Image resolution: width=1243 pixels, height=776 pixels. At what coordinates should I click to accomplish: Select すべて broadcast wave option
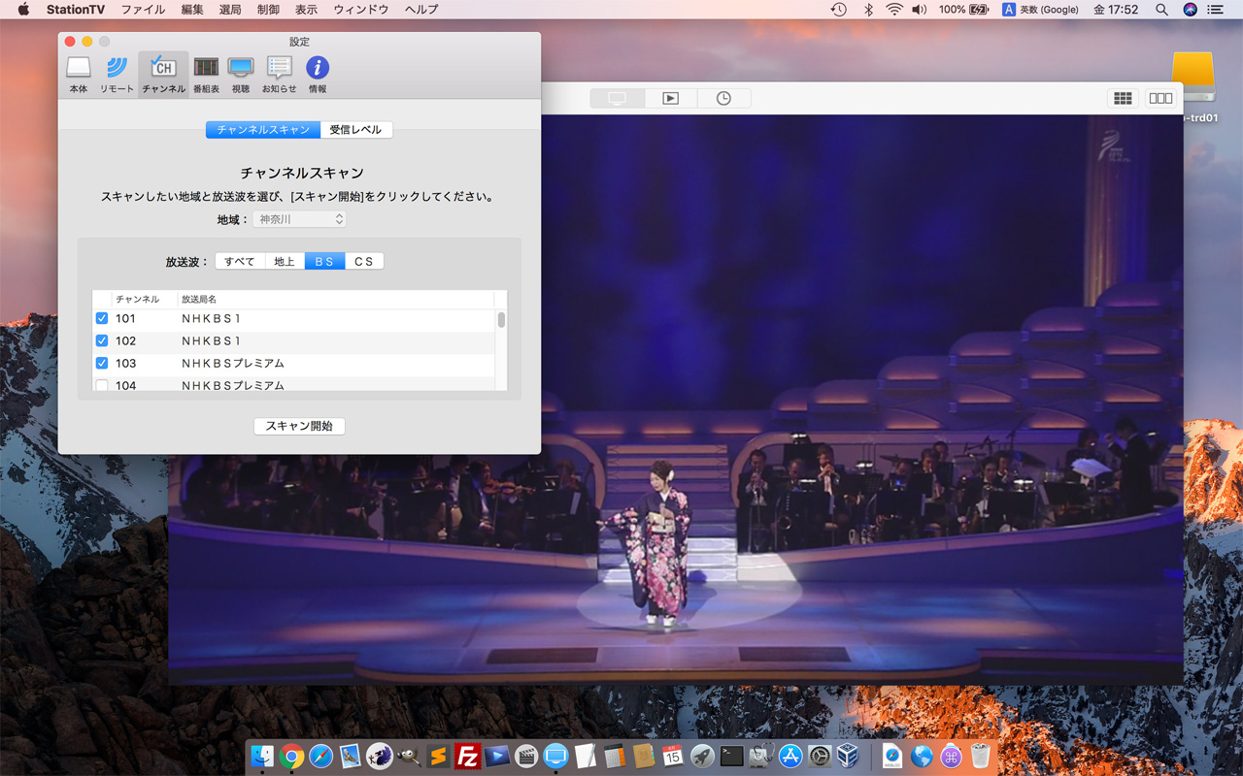pyautogui.click(x=240, y=261)
